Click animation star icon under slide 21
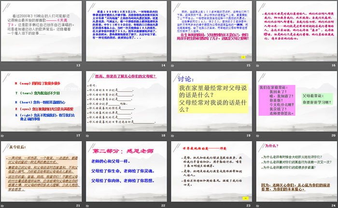The width and height of the screenshot is (338, 208). [2, 206]
